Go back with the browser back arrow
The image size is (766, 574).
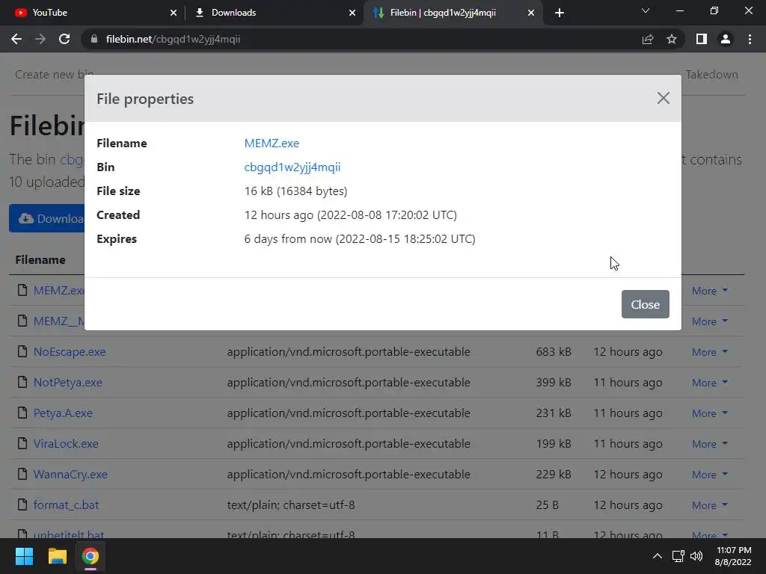(16, 39)
